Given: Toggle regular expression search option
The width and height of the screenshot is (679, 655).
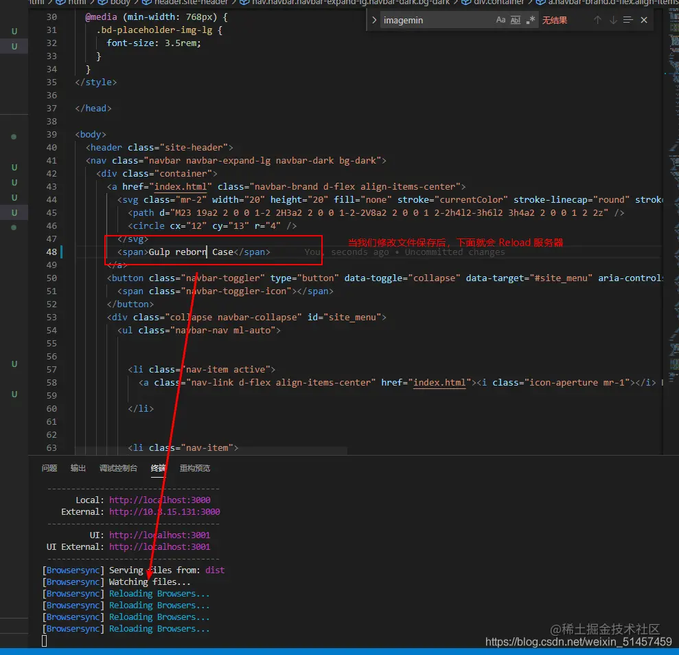Looking at the screenshot, I should point(531,20).
